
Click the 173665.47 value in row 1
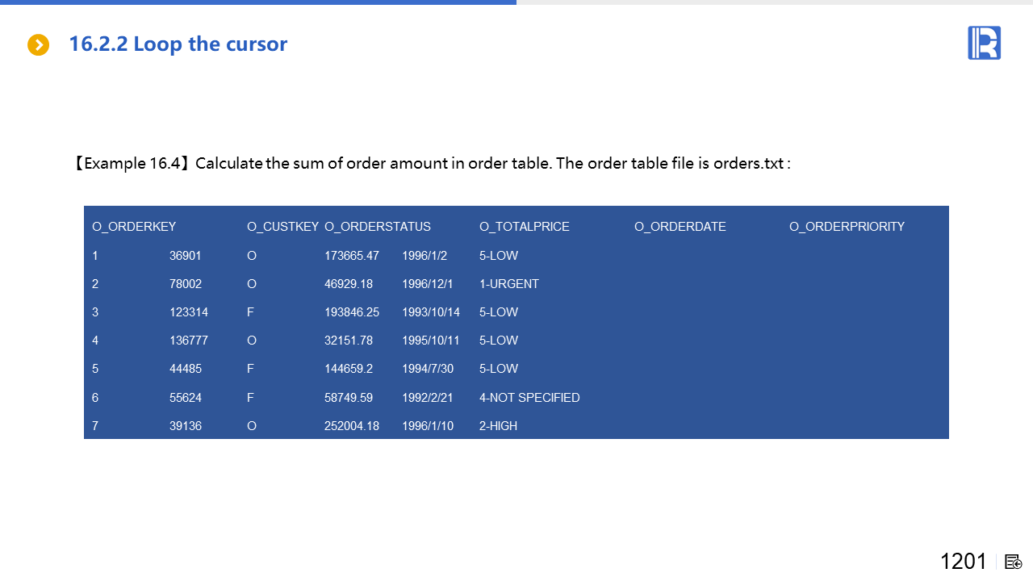[352, 256]
